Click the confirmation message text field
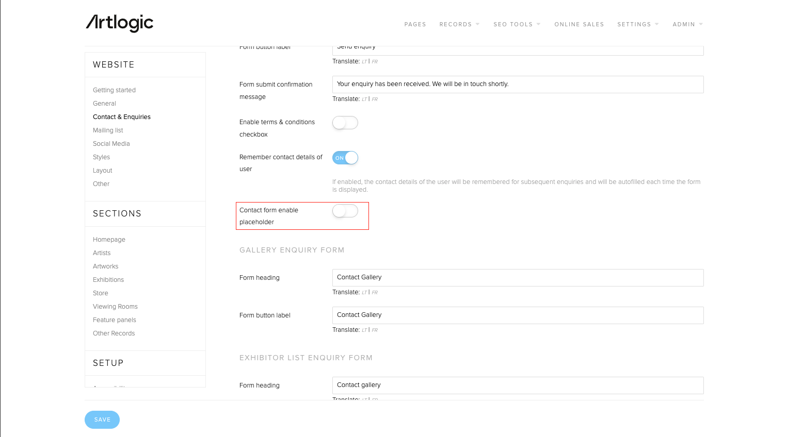This screenshot has height=437, width=787. [518, 85]
